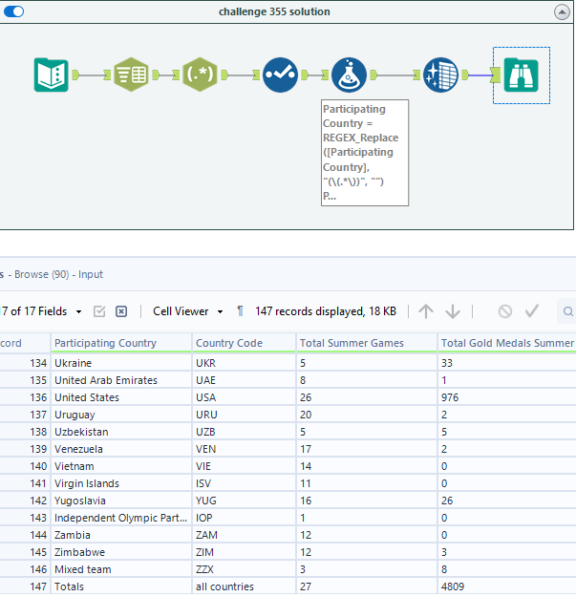This screenshot has height=597, width=576.
Task: Click the previous record up arrow
Action: (x=426, y=311)
